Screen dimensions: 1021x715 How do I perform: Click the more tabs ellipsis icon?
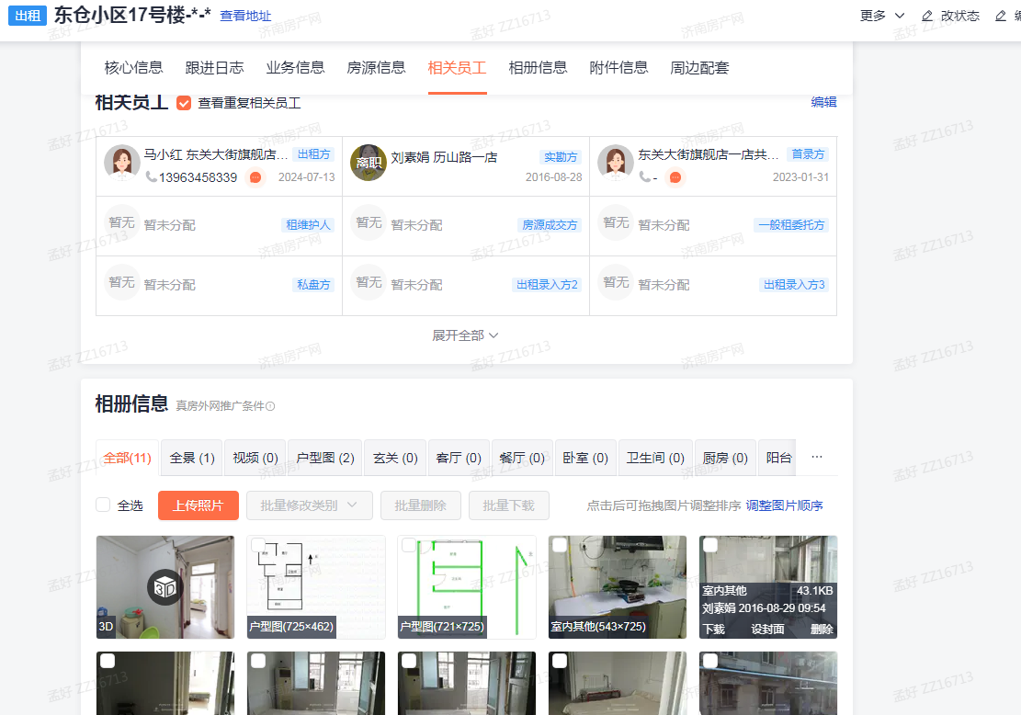click(817, 457)
